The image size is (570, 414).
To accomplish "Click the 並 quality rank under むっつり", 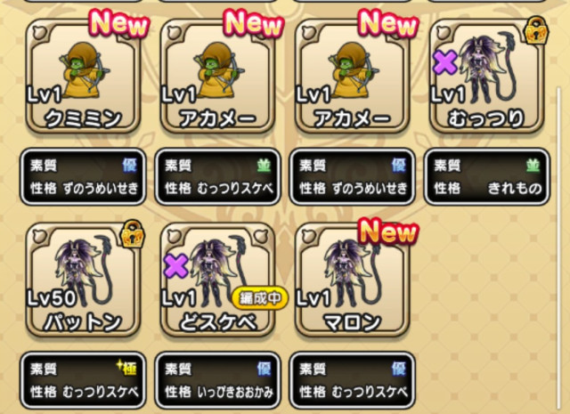I will [533, 166].
